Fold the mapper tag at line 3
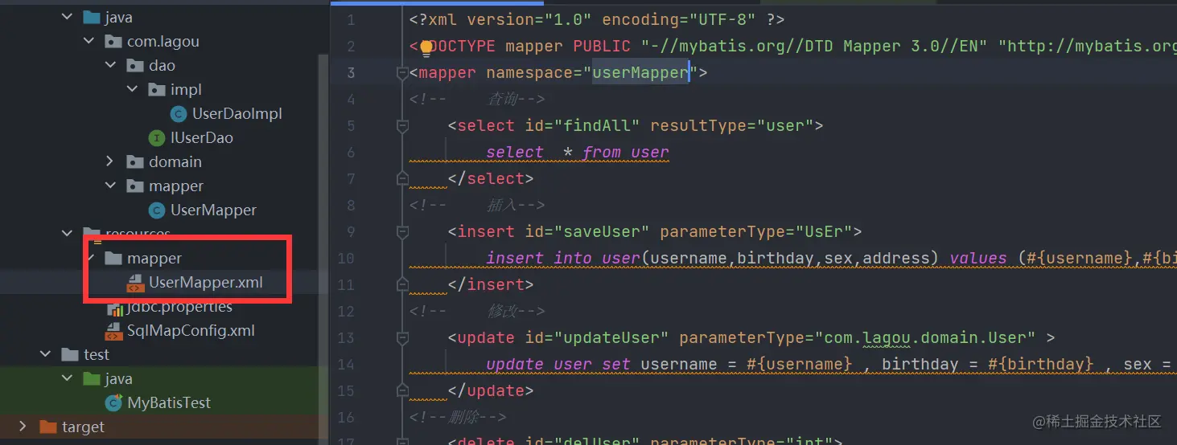 click(x=402, y=73)
